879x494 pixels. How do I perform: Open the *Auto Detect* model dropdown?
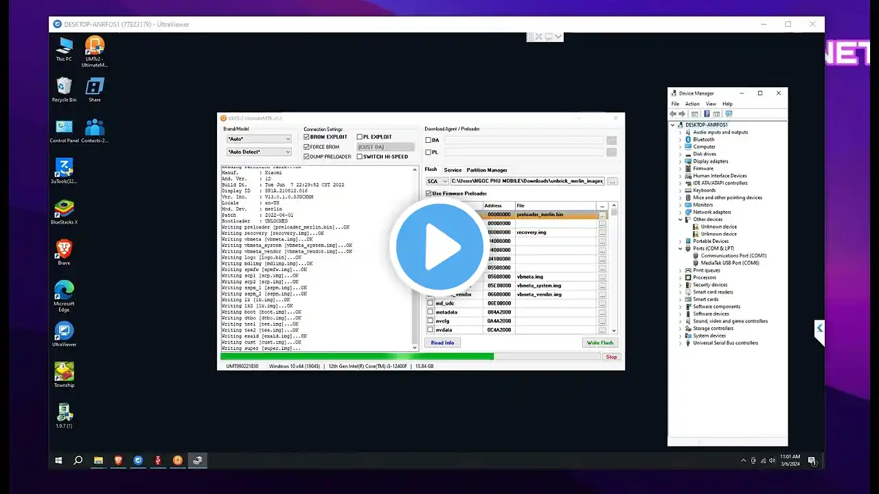259,152
